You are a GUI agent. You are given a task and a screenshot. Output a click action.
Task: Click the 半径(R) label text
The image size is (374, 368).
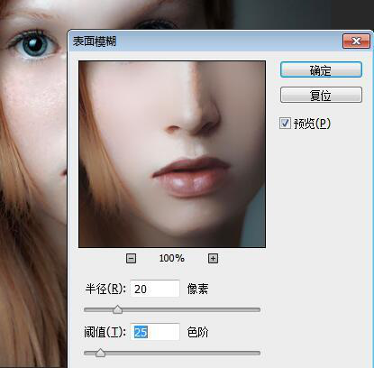point(105,289)
